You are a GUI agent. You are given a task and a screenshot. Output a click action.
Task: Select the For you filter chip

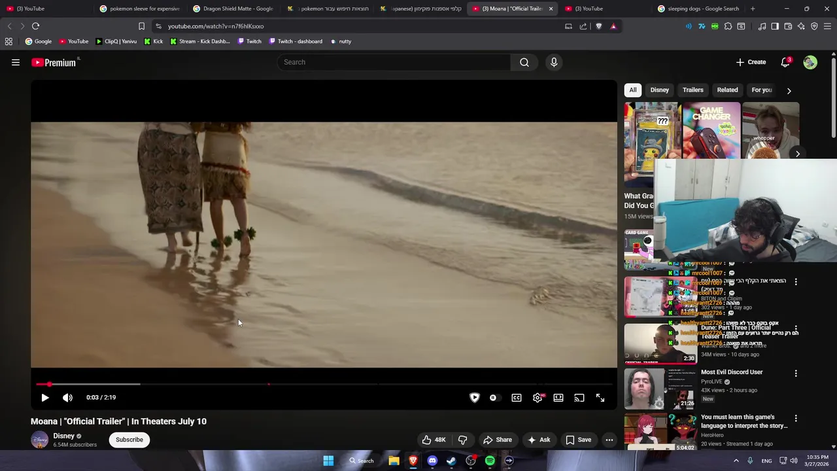click(x=762, y=90)
